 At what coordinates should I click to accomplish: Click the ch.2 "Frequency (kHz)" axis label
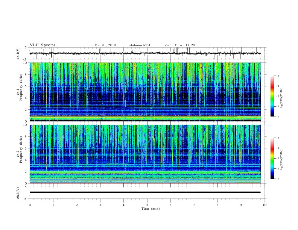(21, 150)
